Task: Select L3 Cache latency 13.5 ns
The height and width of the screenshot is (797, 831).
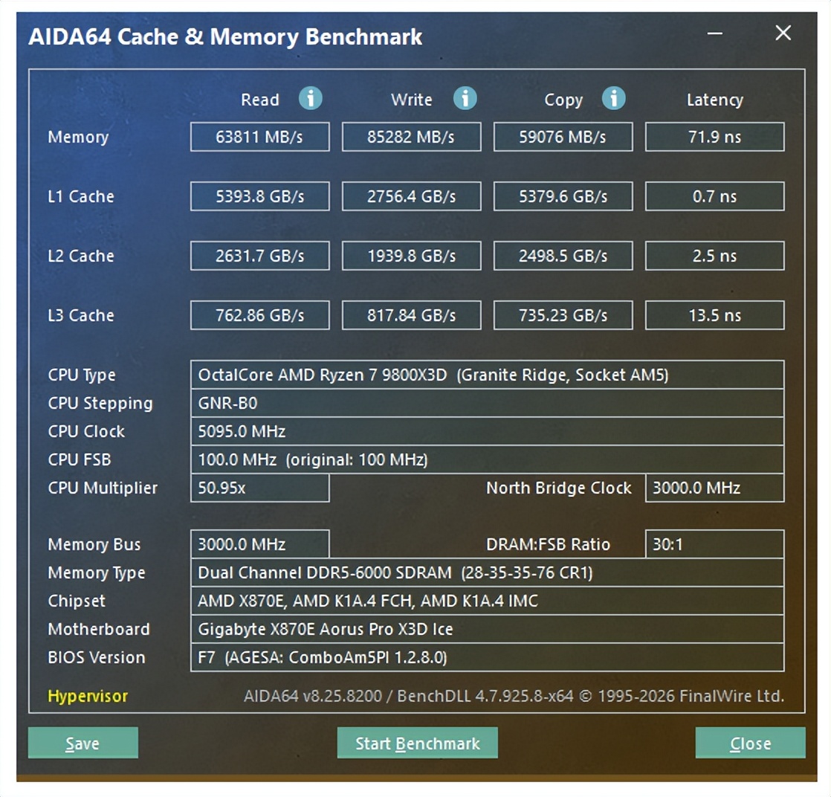Action: pyautogui.click(x=714, y=315)
